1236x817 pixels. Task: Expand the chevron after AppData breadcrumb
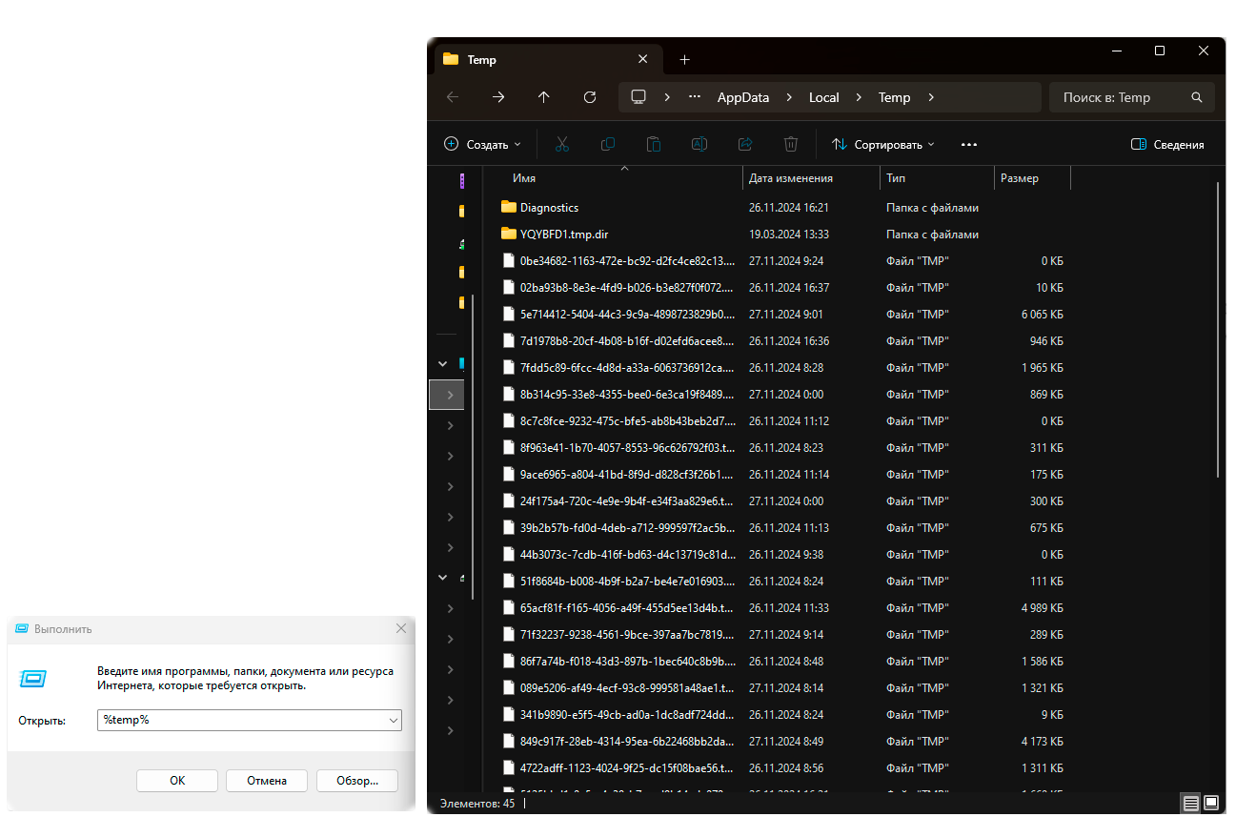790,97
